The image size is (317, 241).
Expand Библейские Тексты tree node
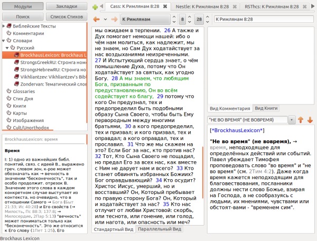point(4,26)
